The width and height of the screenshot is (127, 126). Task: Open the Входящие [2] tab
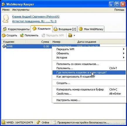(65, 29)
